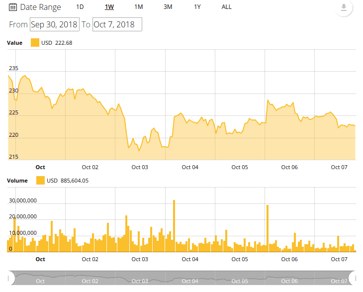
Task: Click the tallest volume bar near Oct 04
Action: (174, 226)
